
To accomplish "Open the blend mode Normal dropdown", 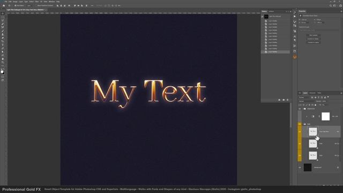I will point(307,101).
